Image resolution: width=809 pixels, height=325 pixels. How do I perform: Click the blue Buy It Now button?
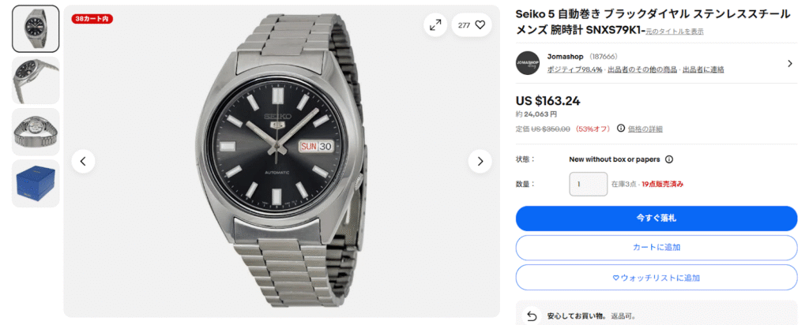[x=657, y=218]
